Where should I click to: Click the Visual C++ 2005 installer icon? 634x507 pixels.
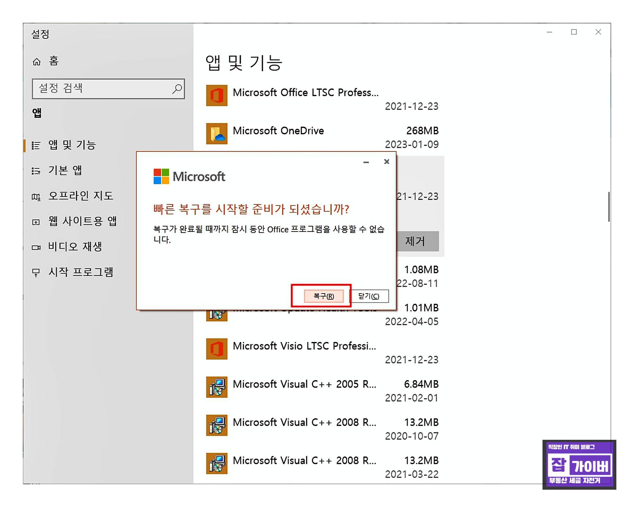[217, 387]
